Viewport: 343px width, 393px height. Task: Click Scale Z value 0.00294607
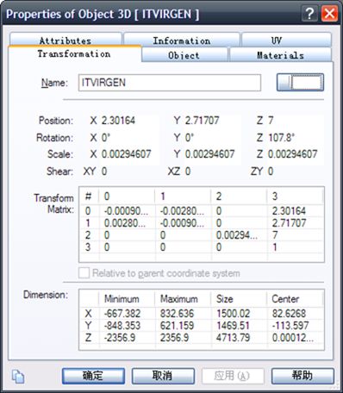click(x=293, y=154)
